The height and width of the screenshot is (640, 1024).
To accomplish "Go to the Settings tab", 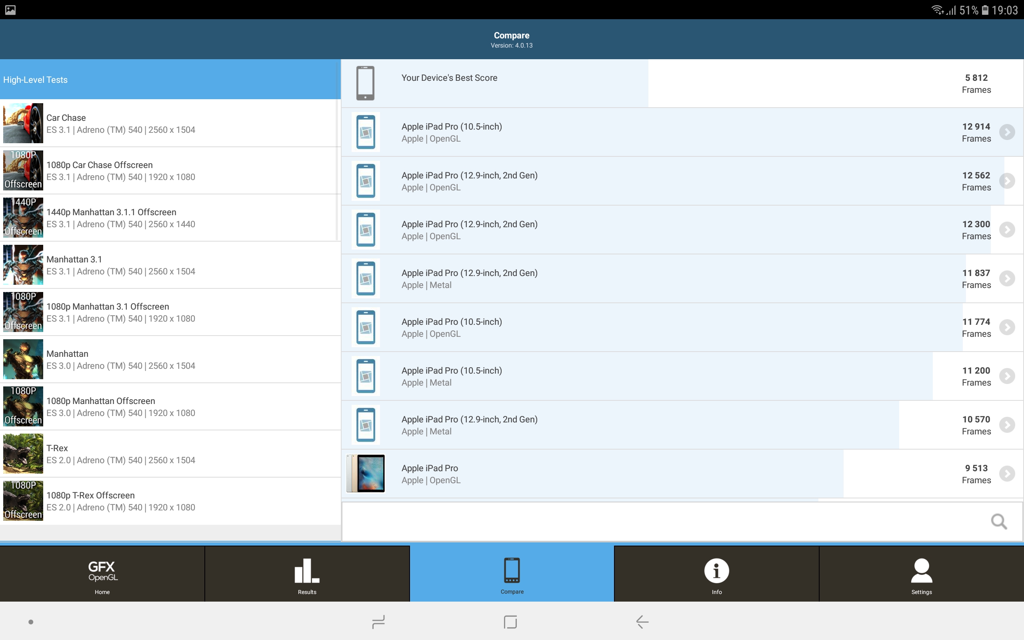I will (922, 574).
